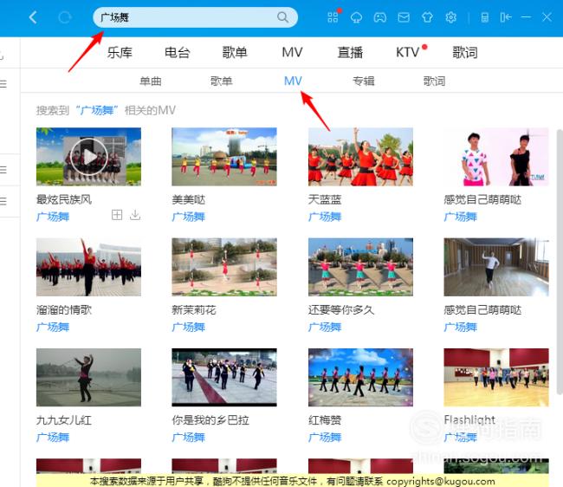Click 广场舞 artist link under 美美哒

coord(188,217)
